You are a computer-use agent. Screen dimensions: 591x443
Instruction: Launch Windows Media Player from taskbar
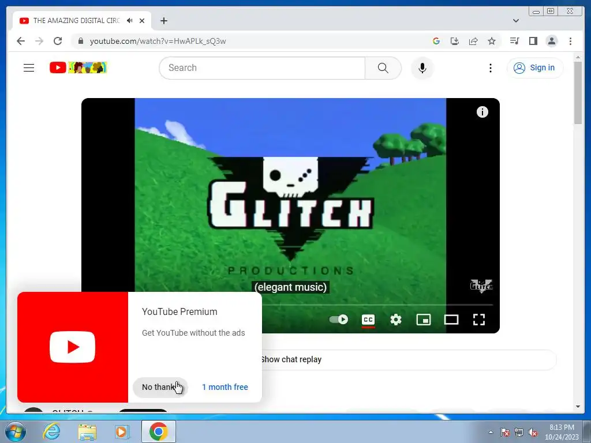click(x=122, y=431)
